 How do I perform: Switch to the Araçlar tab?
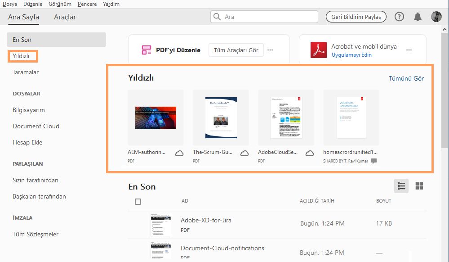[65, 17]
